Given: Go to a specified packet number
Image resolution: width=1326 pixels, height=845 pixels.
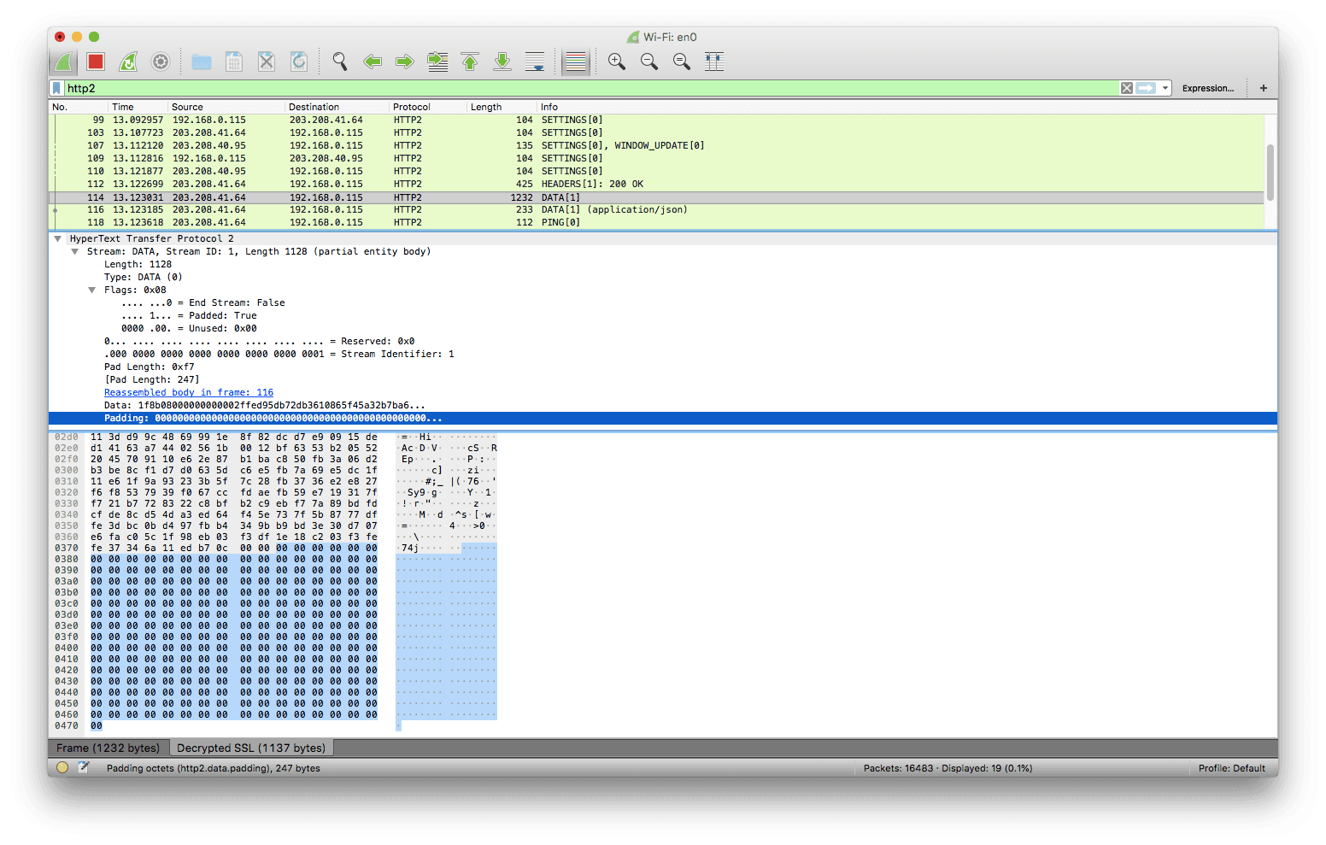Looking at the screenshot, I should (437, 62).
